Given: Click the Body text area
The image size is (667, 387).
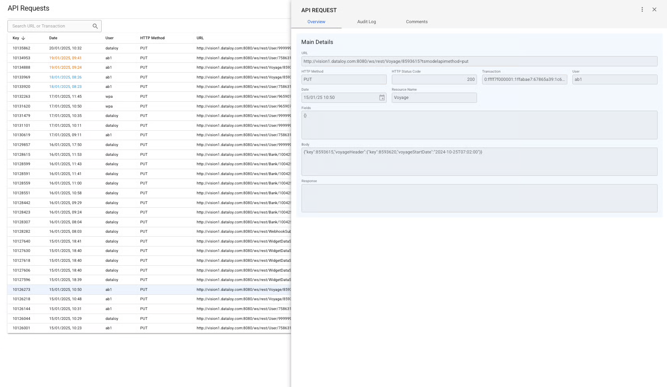Looking at the screenshot, I should (x=479, y=162).
